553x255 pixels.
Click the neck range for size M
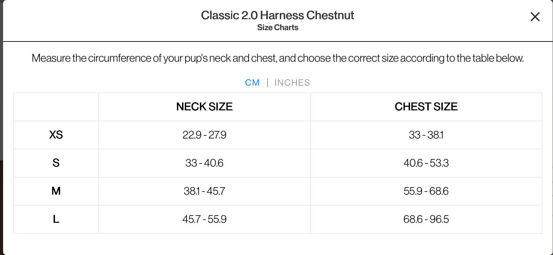(204, 191)
